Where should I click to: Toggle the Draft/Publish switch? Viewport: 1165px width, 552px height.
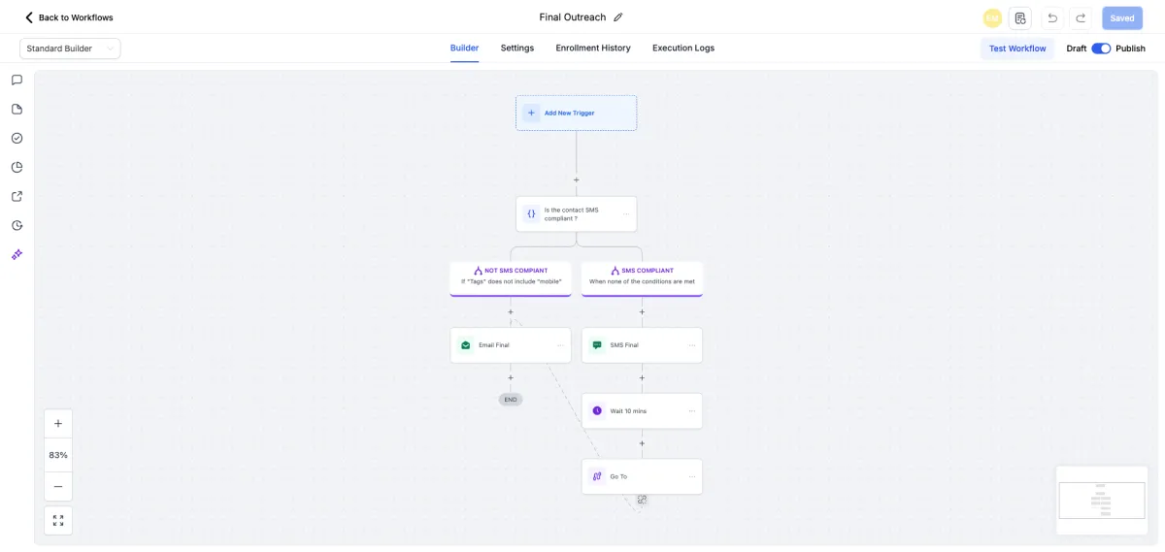(1101, 49)
